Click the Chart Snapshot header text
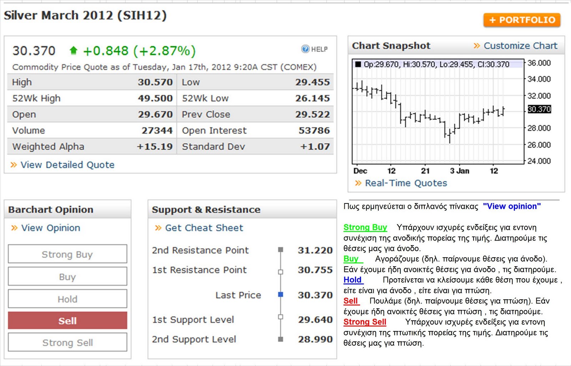 pyautogui.click(x=391, y=46)
